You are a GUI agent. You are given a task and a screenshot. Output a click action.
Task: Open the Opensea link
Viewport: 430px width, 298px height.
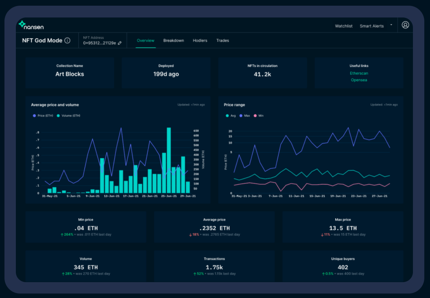click(359, 80)
